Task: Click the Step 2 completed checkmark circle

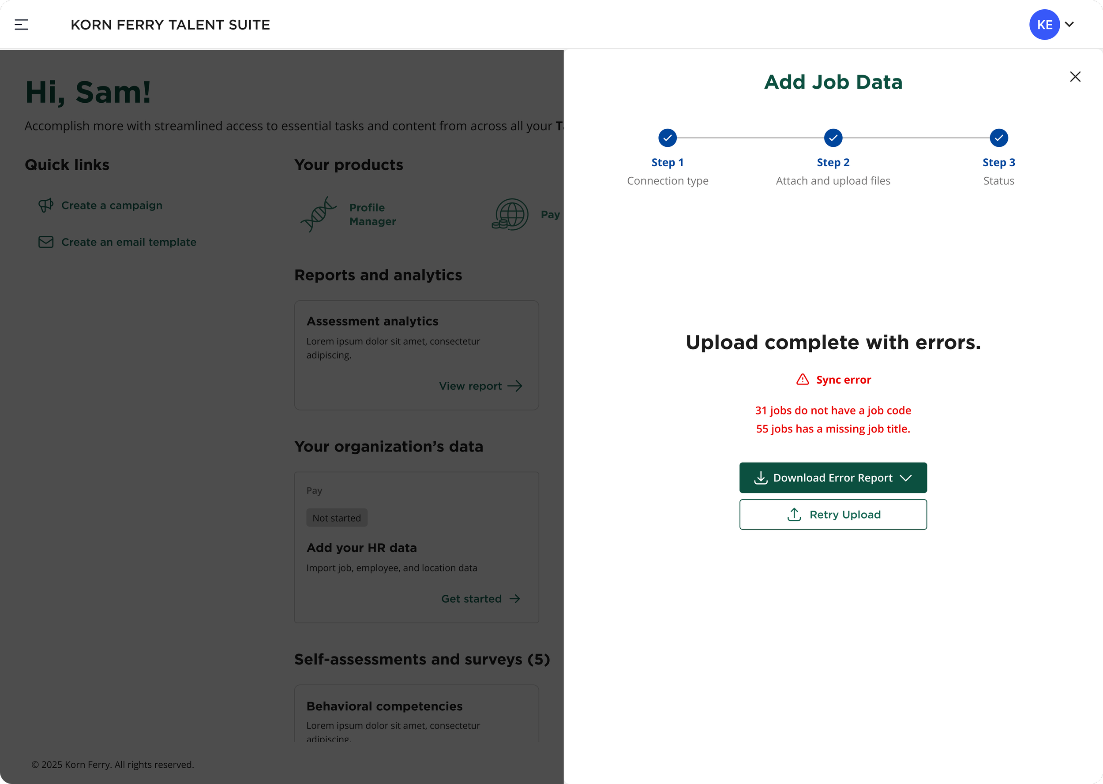Action: 833,138
